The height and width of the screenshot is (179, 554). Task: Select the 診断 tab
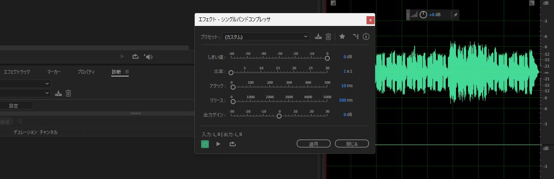[116, 72]
